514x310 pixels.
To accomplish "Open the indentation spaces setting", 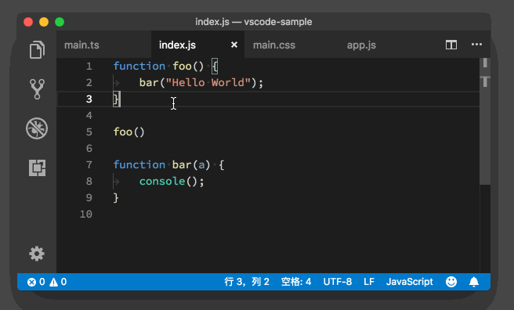I will click(296, 282).
